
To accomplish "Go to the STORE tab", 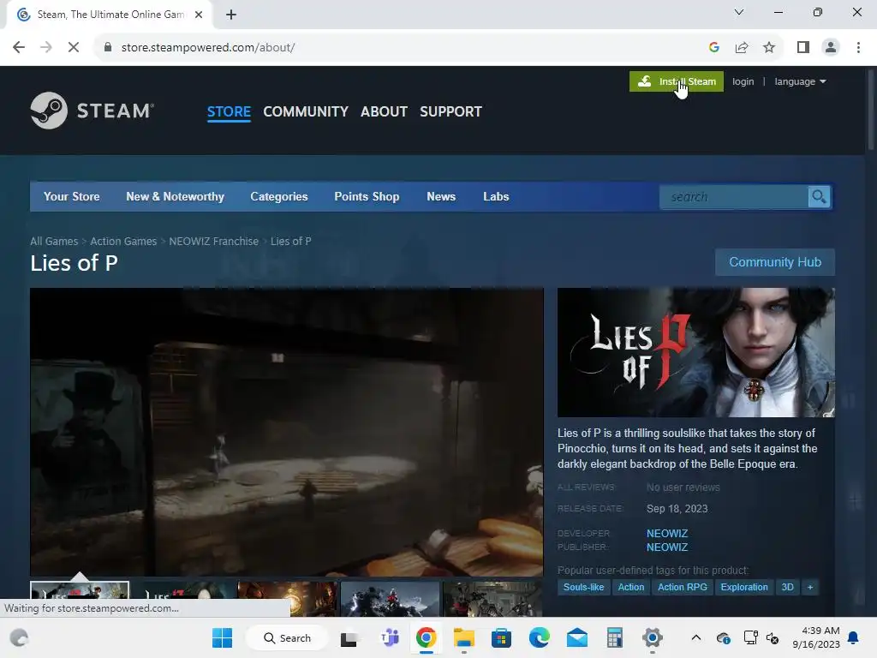I will pos(229,111).
